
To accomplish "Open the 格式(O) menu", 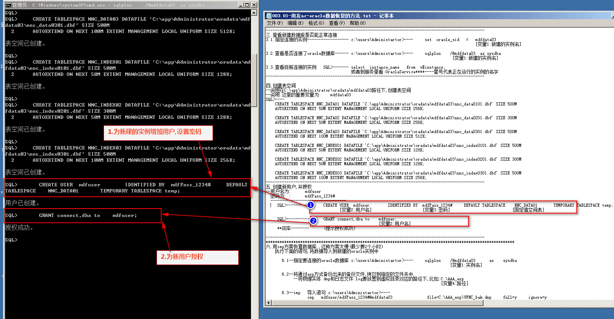I will [x=316, y=23].
